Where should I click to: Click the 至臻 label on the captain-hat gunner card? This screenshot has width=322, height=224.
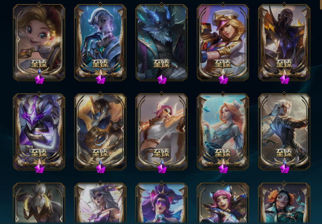[x=223, y=63]
